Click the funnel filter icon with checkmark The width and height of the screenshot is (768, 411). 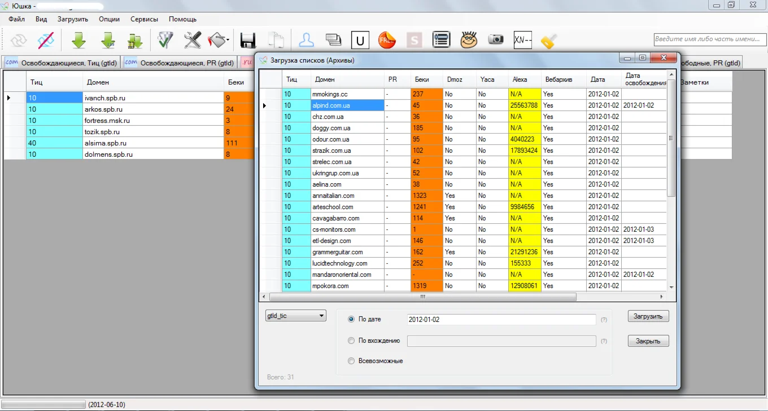click(165, 40)
